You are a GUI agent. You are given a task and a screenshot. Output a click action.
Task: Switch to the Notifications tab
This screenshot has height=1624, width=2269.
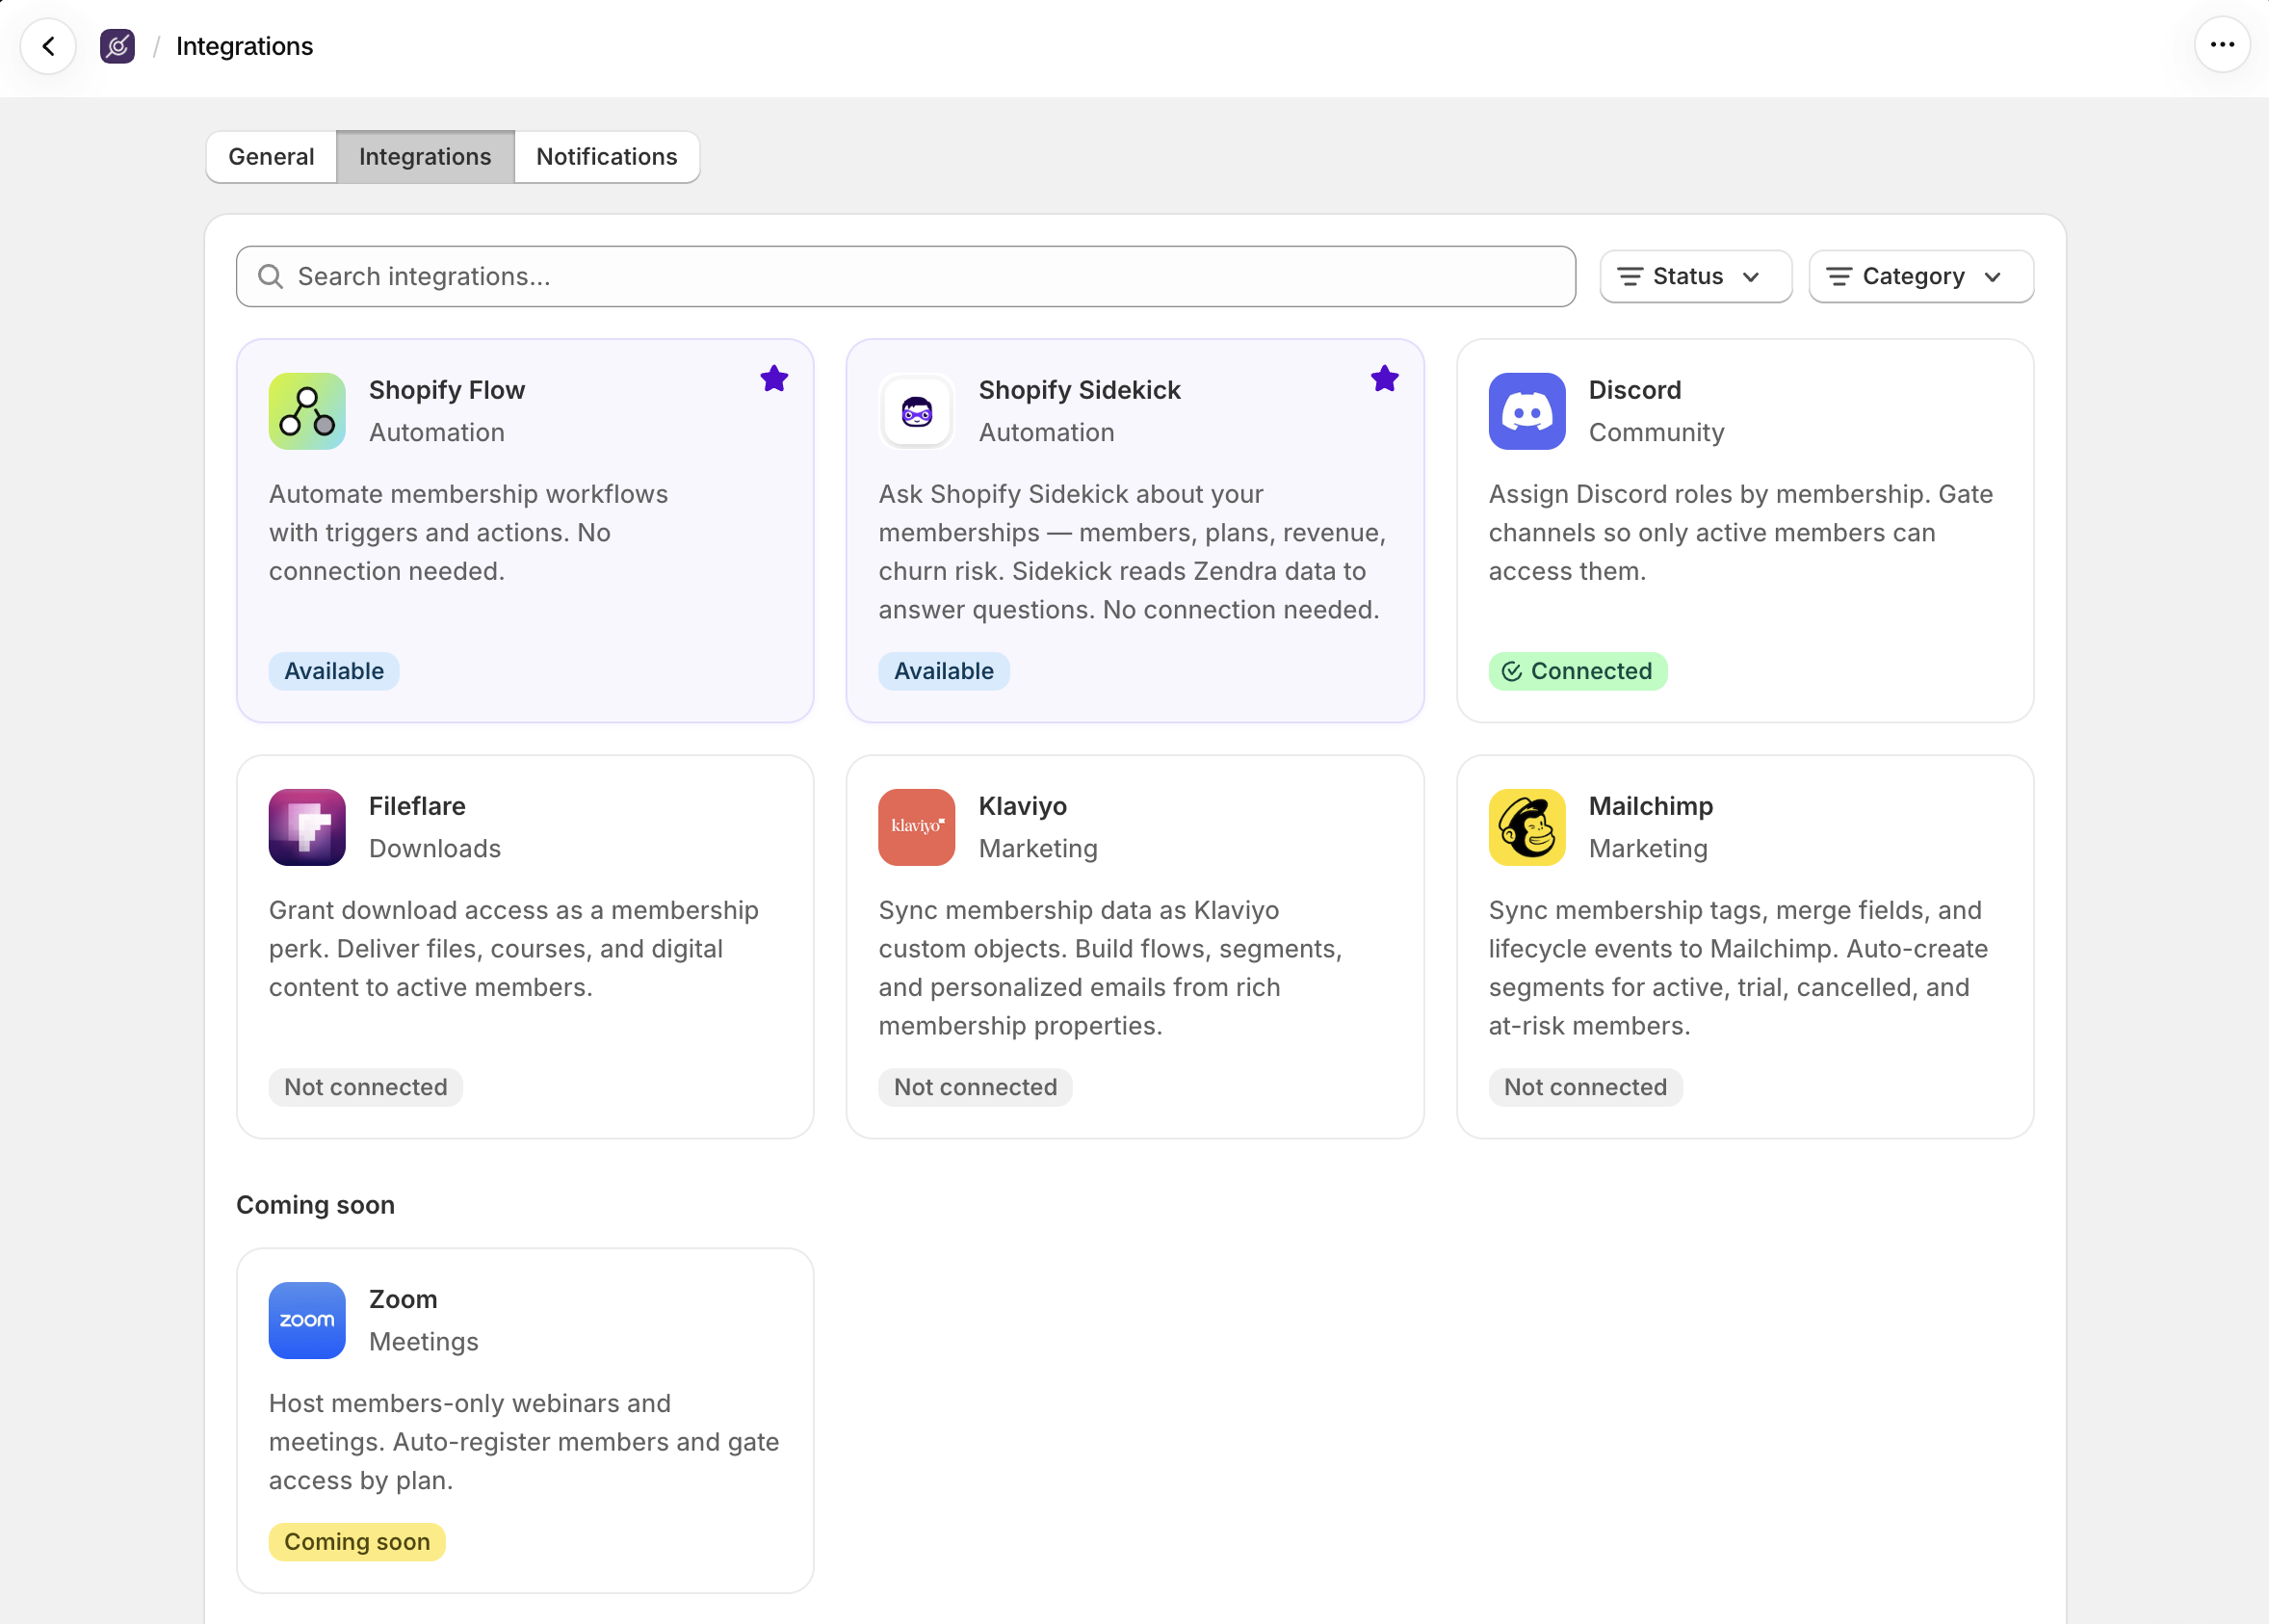click(x=607, y=157)
